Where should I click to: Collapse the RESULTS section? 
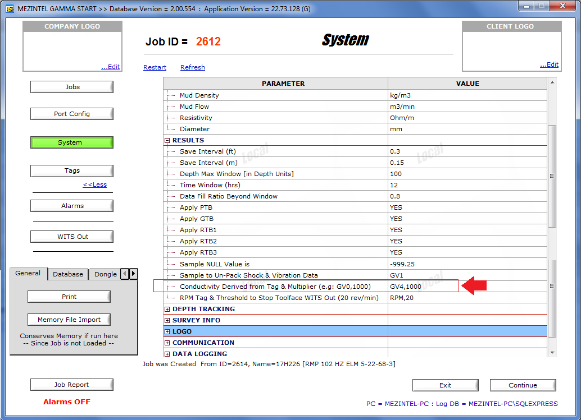click(x=167, y=141)
